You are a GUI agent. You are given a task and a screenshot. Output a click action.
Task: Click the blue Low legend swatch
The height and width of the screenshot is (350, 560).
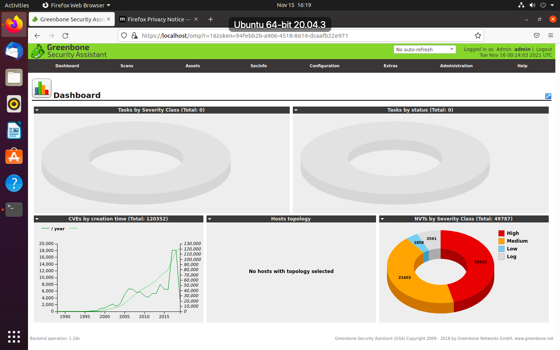tap(502, 249)
